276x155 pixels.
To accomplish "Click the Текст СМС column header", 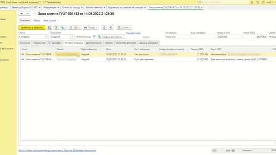I will tap(241, 49).
